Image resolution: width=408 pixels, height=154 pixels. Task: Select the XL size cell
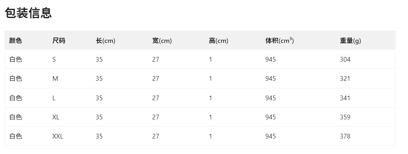click(56, 117)
